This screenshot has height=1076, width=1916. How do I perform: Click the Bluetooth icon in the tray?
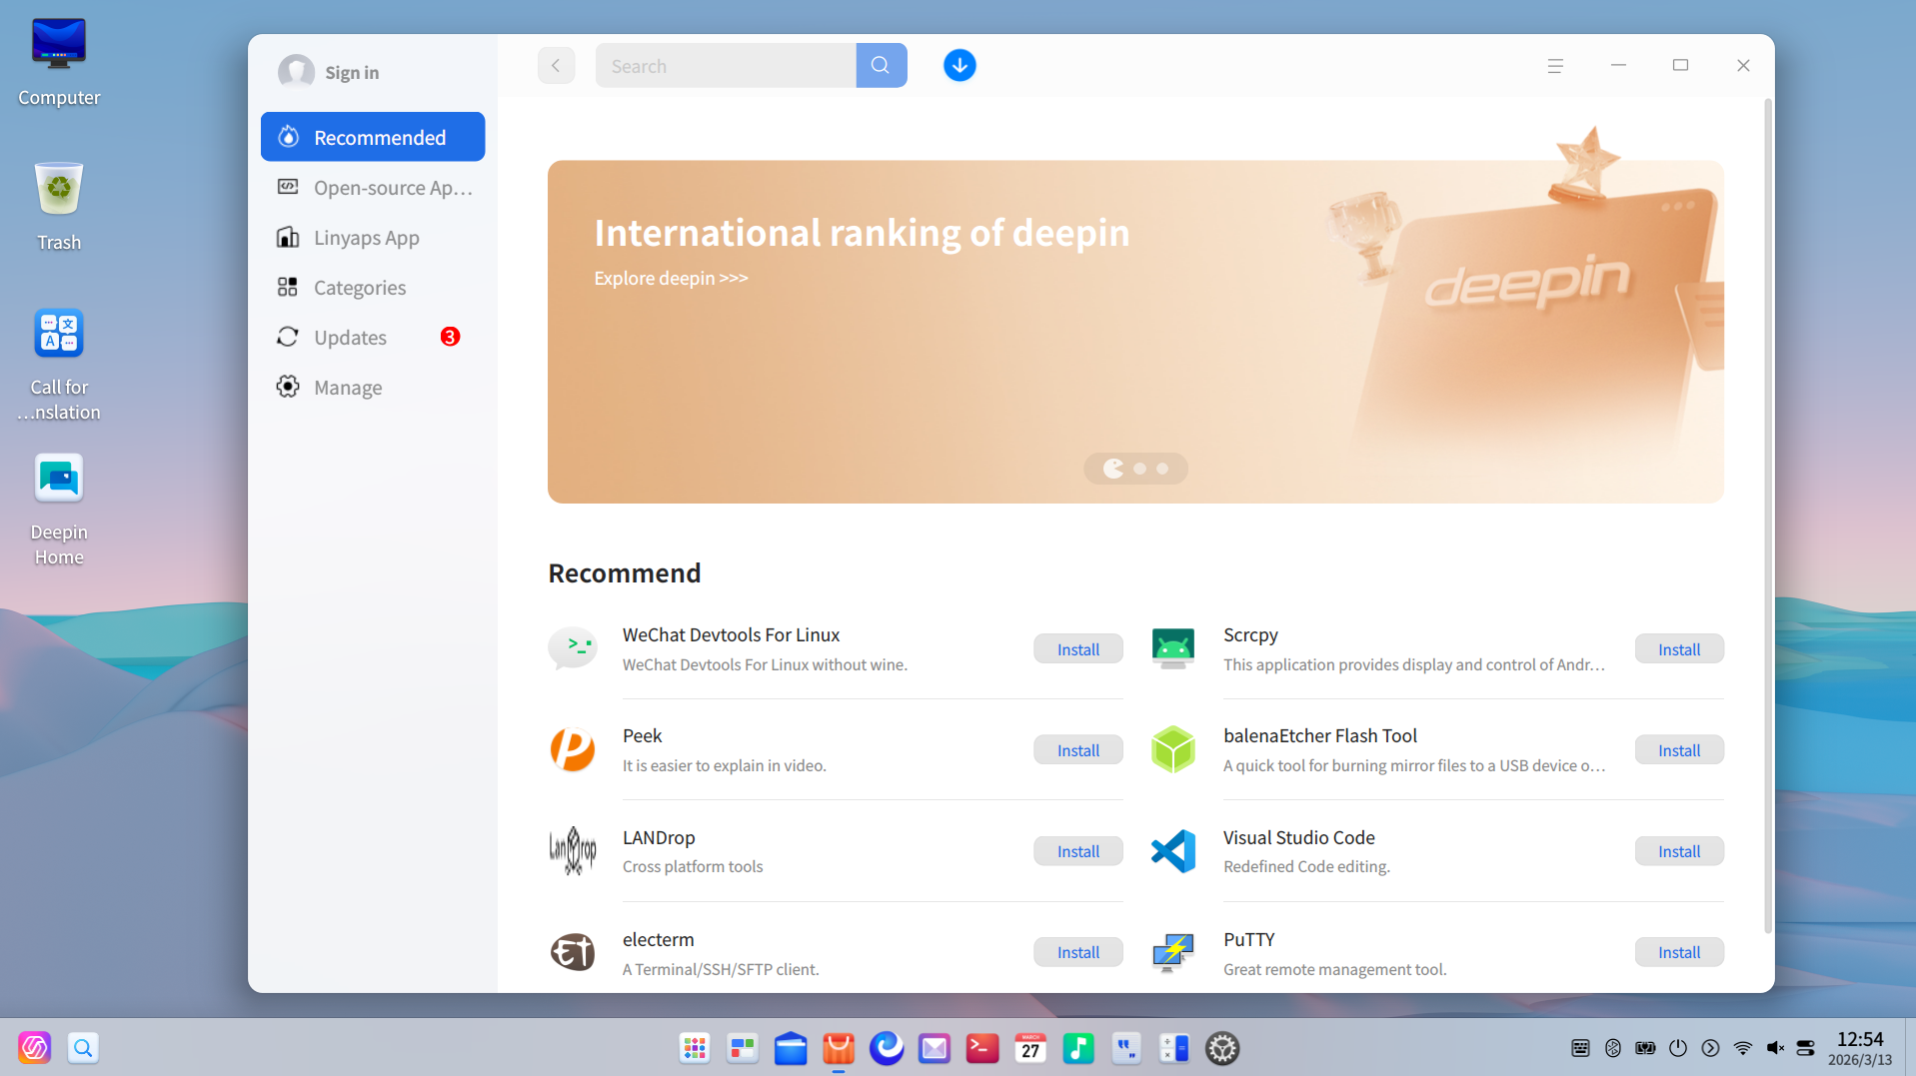[x=1612, y=1048]
